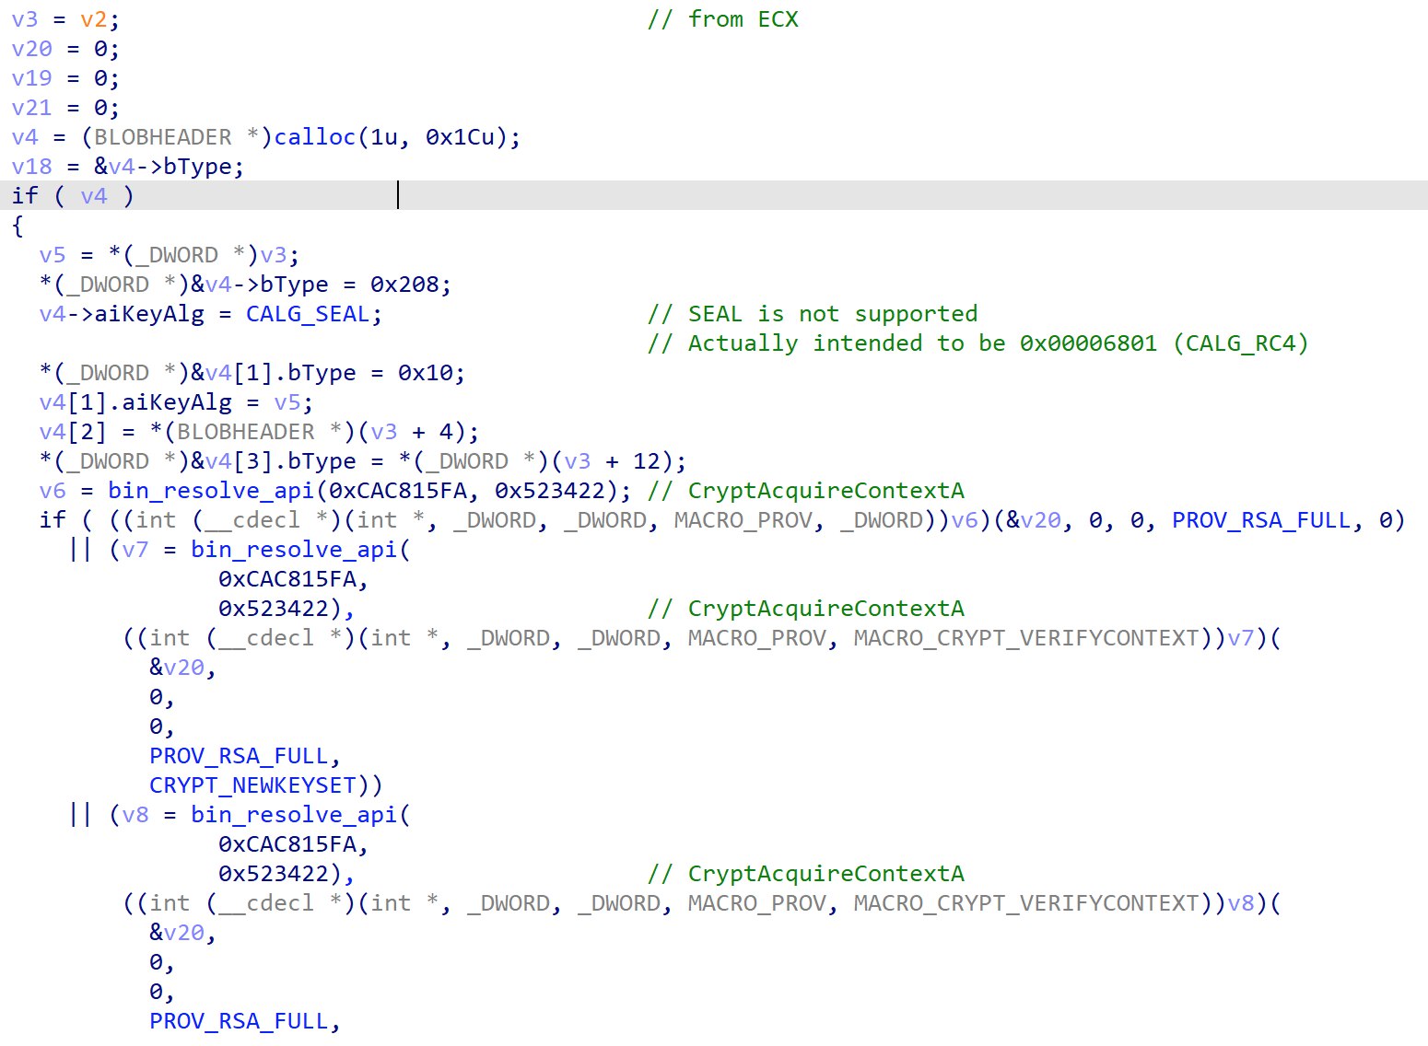Screen dimensions: 1428x1046
Task: Click v4->aiKeyAlg on the CALG_SEAL line
Action: coord(121,314)
